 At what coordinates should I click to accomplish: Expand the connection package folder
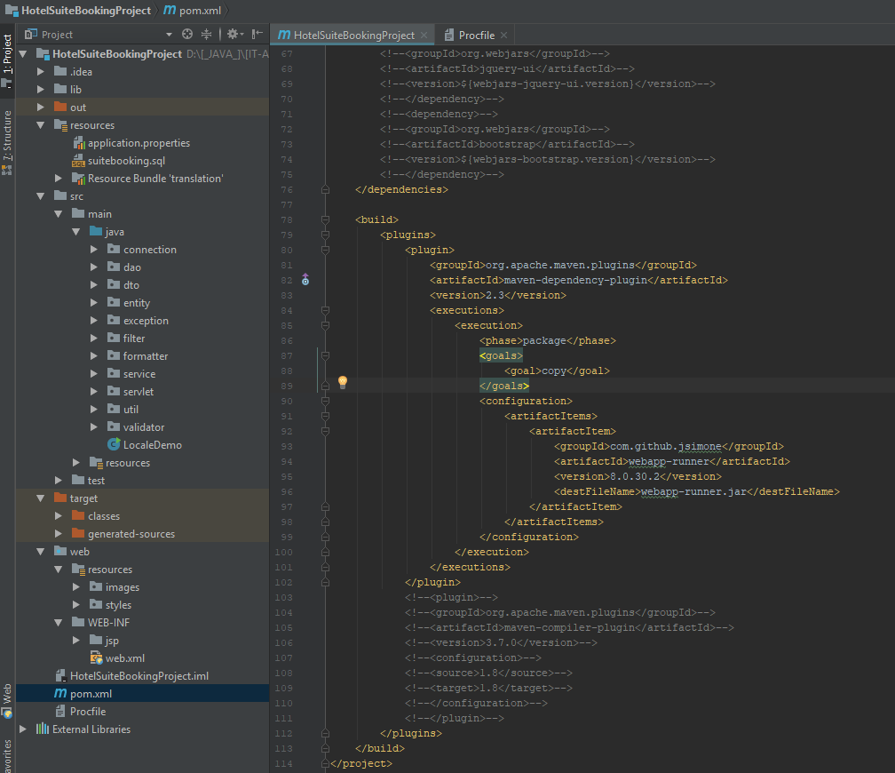coord(94,250)
